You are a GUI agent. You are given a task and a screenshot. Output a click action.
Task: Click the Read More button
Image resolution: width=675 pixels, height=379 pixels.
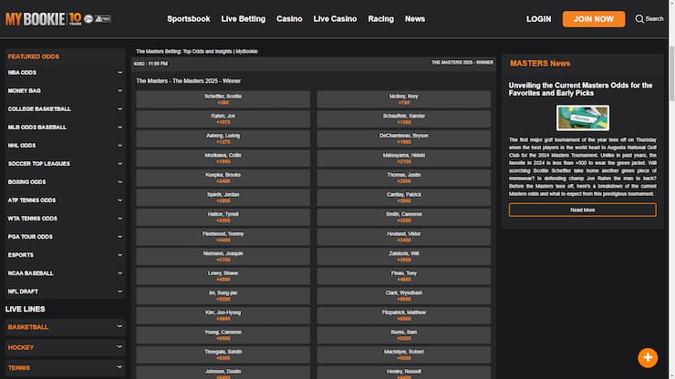click(x=583, y=210)
